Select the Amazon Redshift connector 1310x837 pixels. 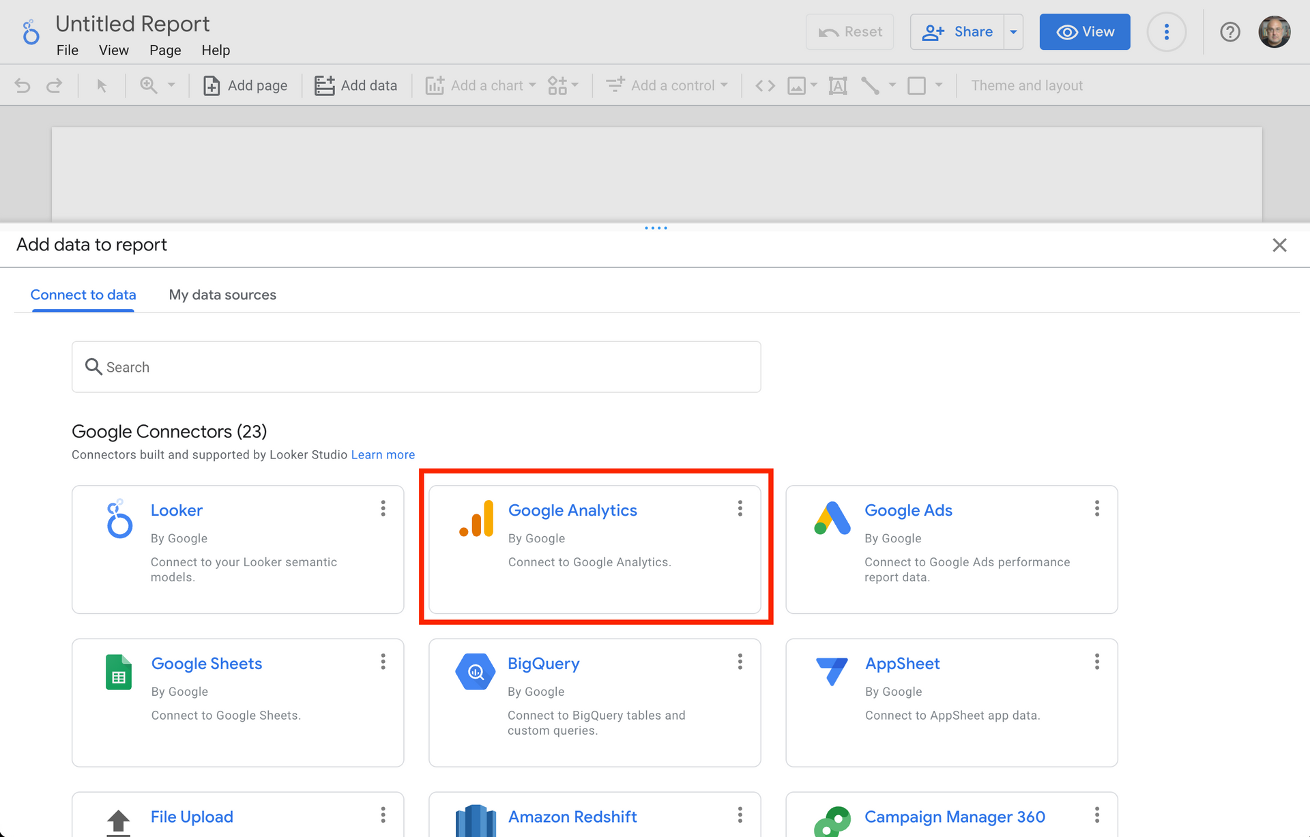[595, 814]
